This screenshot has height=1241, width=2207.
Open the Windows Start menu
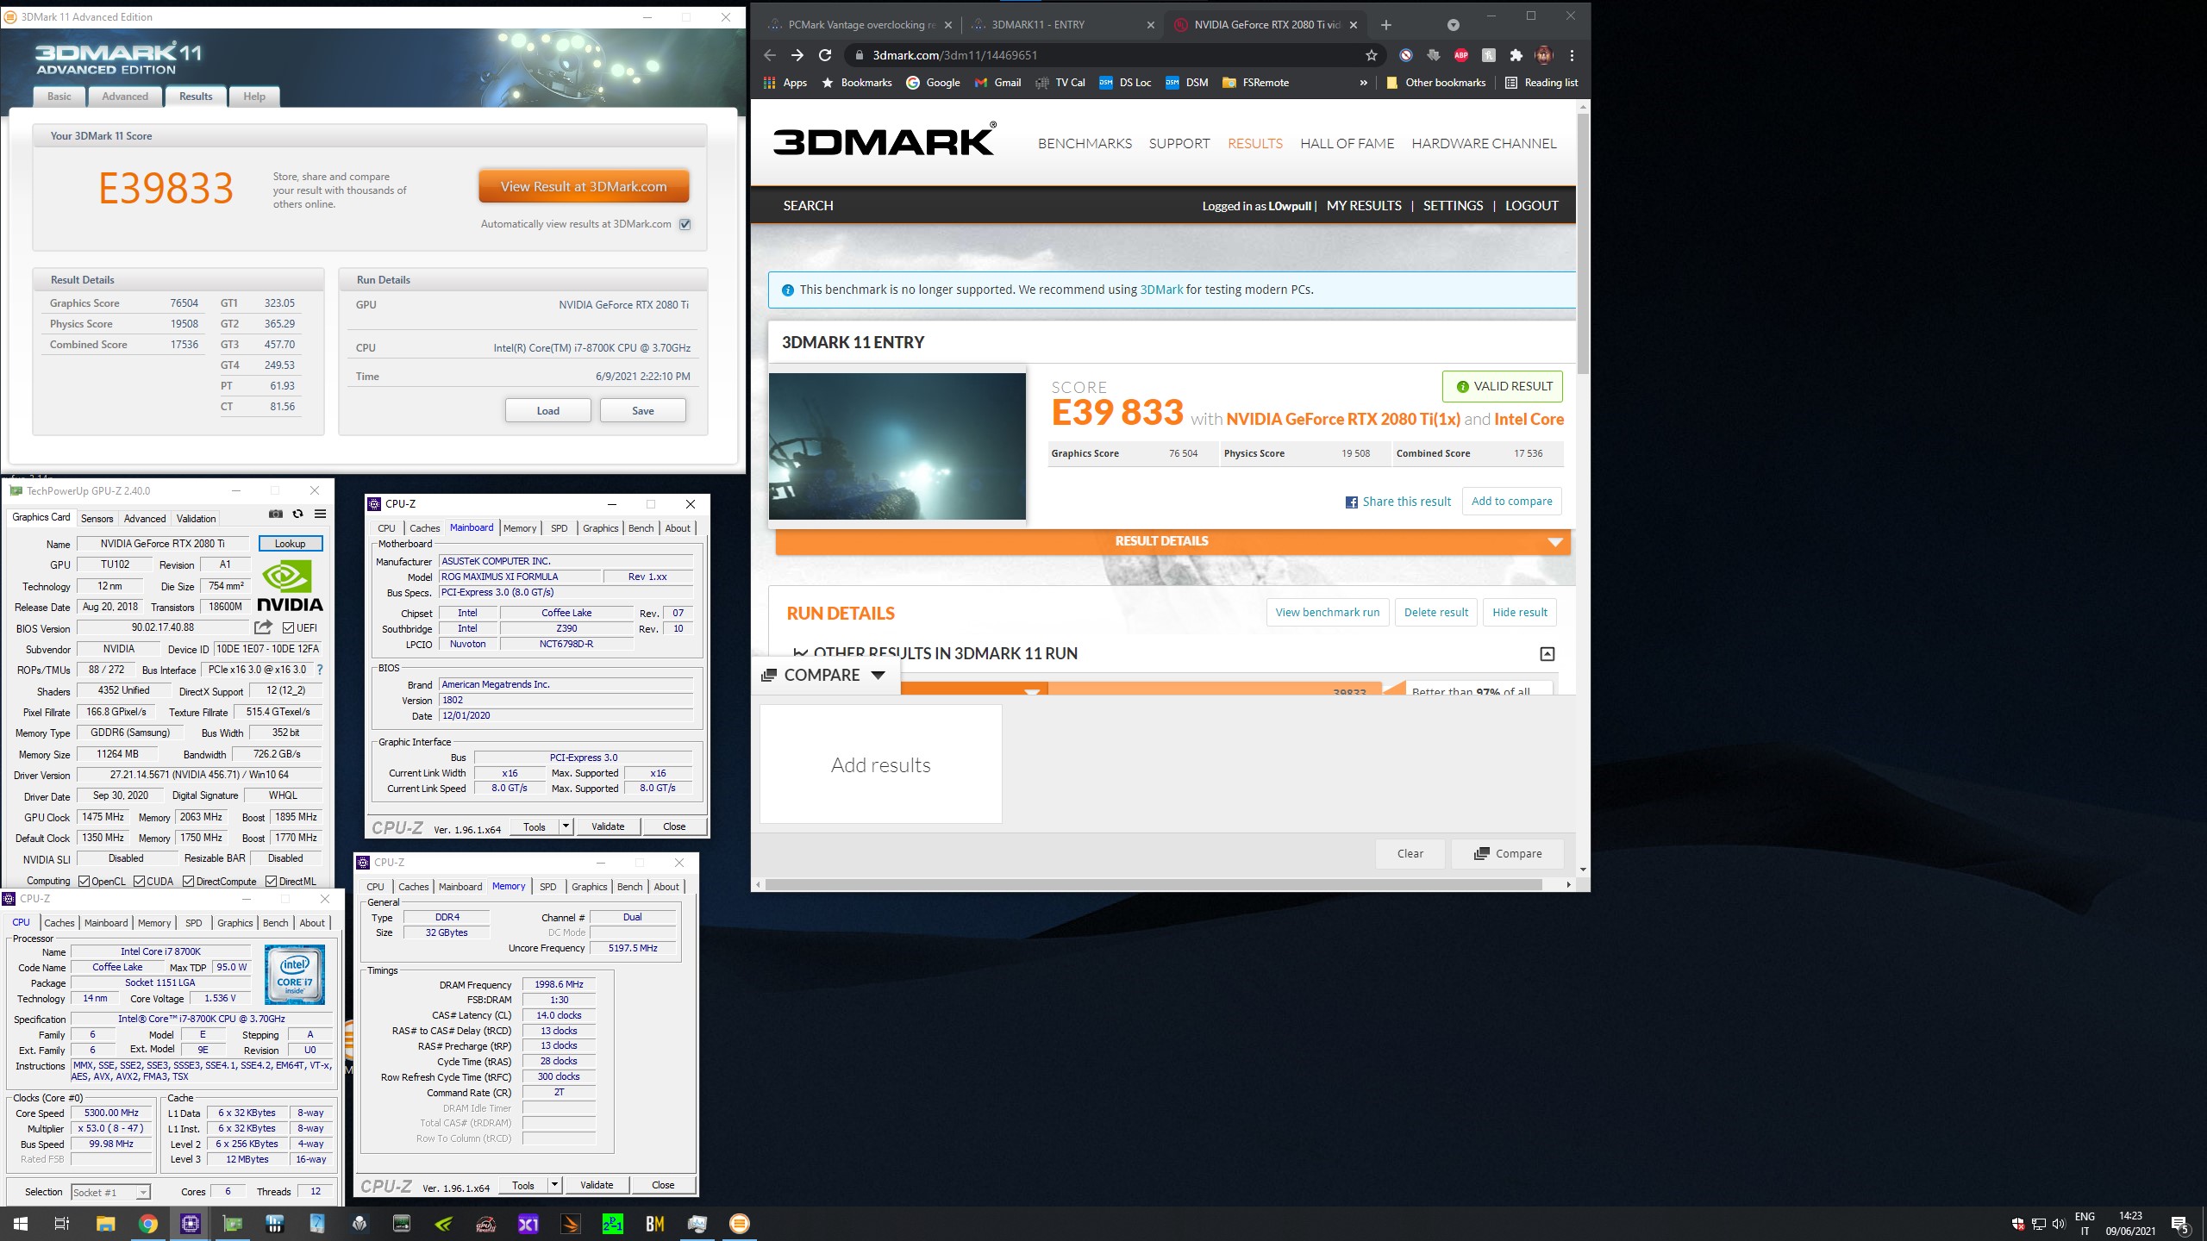tap(21, 1224)
